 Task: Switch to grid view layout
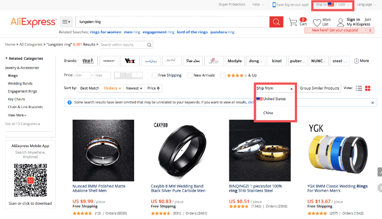368,88
